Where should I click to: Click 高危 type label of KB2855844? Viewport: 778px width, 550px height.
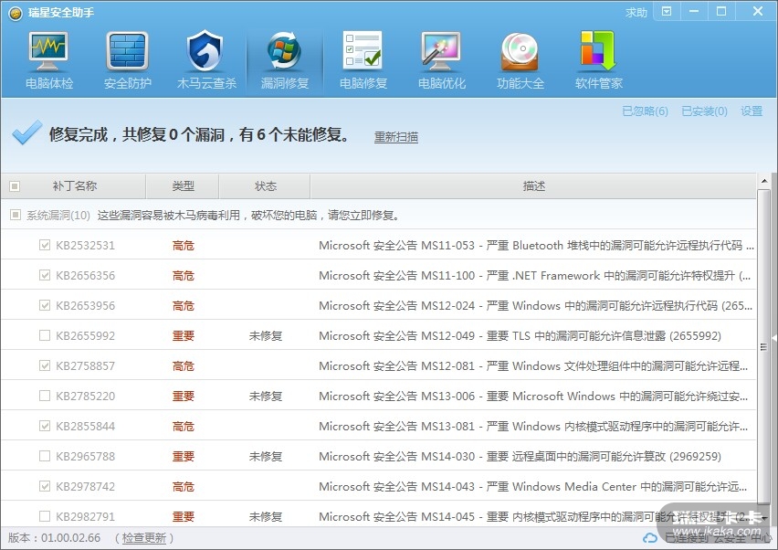point(184,427)
